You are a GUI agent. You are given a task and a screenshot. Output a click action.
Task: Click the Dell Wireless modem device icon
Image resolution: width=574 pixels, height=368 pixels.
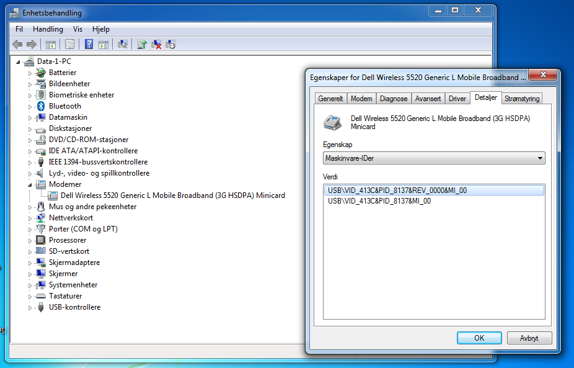click(53, 195)
